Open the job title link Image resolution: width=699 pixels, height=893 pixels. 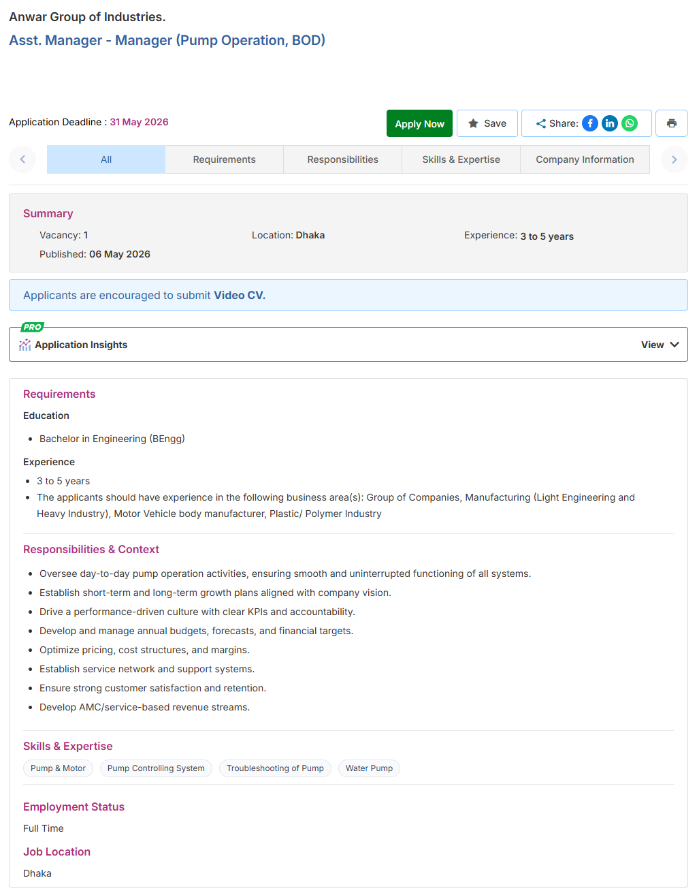(167, 40)
